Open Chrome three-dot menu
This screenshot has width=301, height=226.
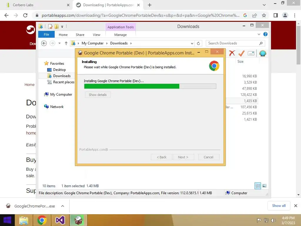pos(295,15)
